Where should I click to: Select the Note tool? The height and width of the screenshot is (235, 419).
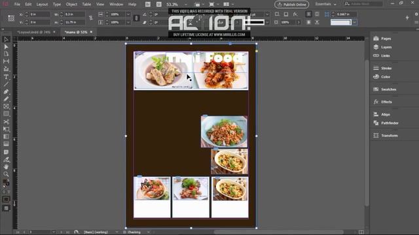point(6,152)
